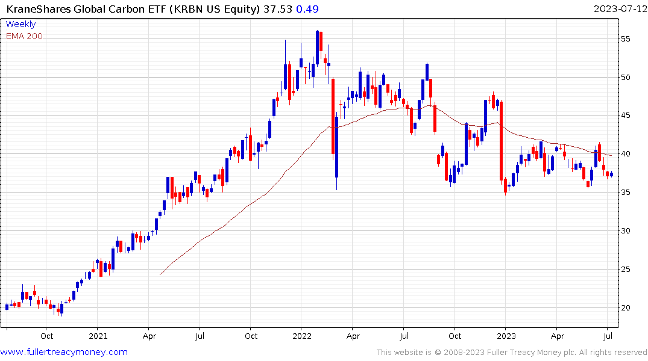The height and width of the screenshot is (361, 648).
Task: Select the 2021 time axis label
Action: pos(98,336)
